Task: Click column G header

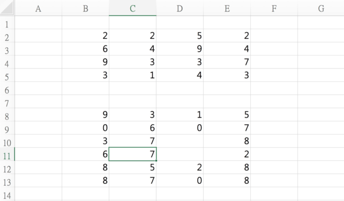Action: 321,8
